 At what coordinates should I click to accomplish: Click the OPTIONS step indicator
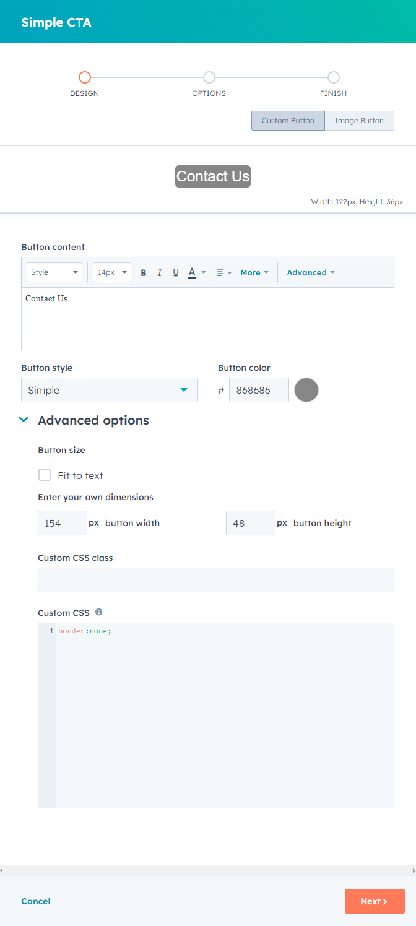(x=209, y=77)
